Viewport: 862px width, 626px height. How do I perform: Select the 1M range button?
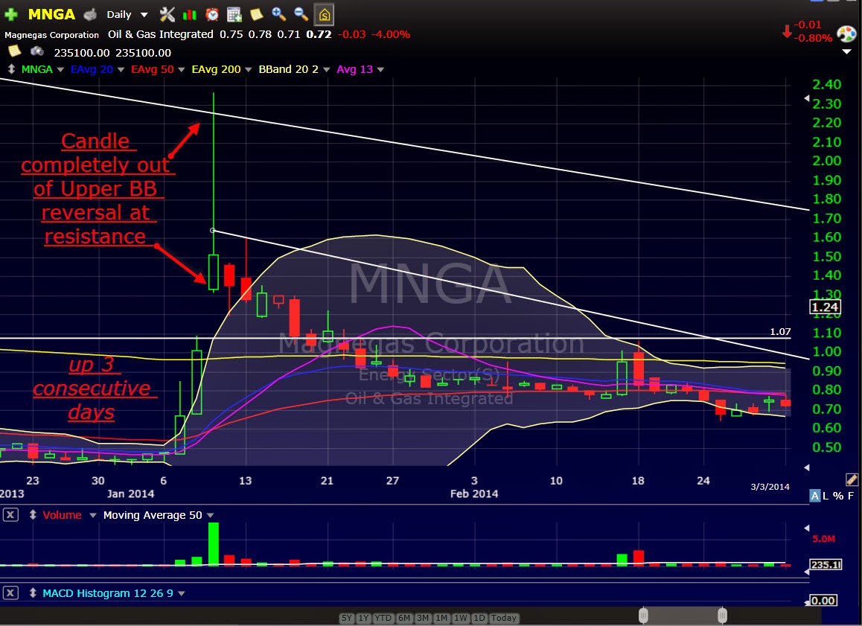(x=441, y=618)
